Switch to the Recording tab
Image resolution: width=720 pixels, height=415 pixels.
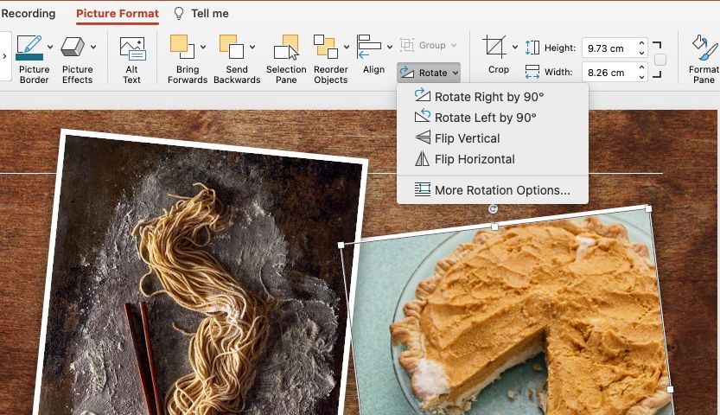29,14
